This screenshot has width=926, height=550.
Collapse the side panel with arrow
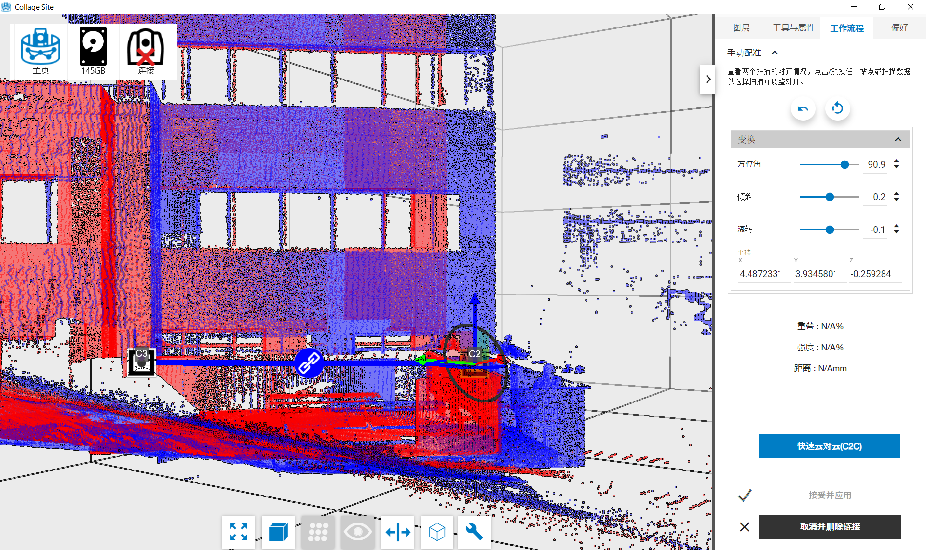(708, 79)
